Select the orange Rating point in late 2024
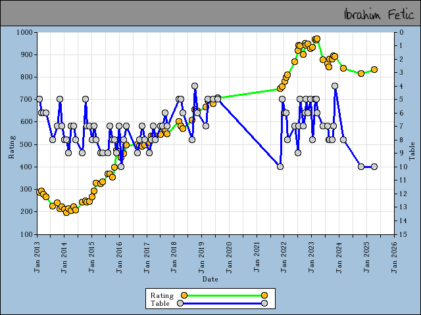Screen dimensions: 421x315 pyautogui.click(x=361, y=73)
